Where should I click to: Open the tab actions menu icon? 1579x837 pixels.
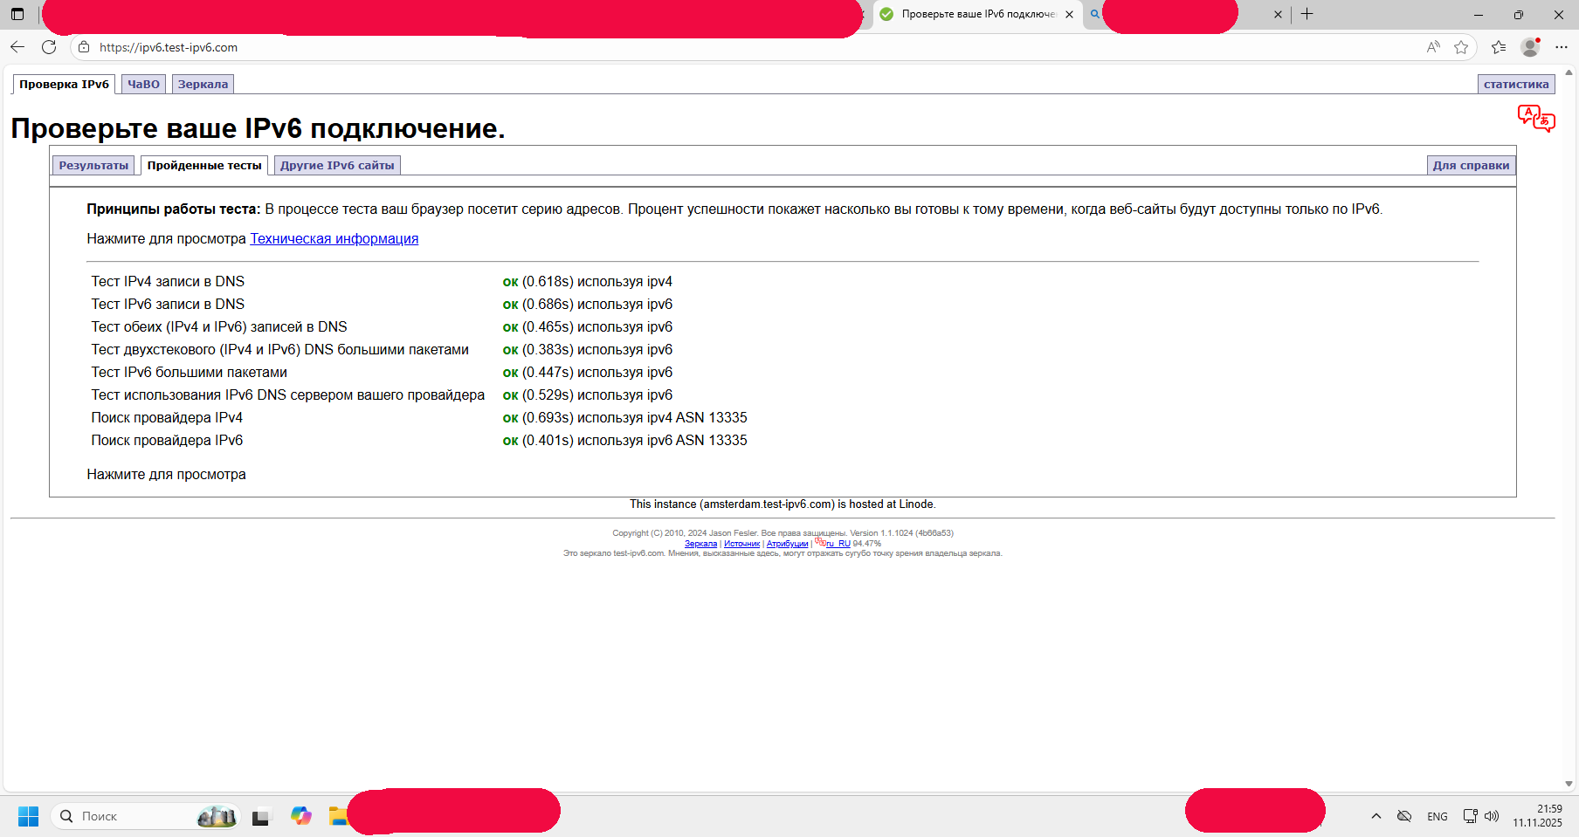17,14
